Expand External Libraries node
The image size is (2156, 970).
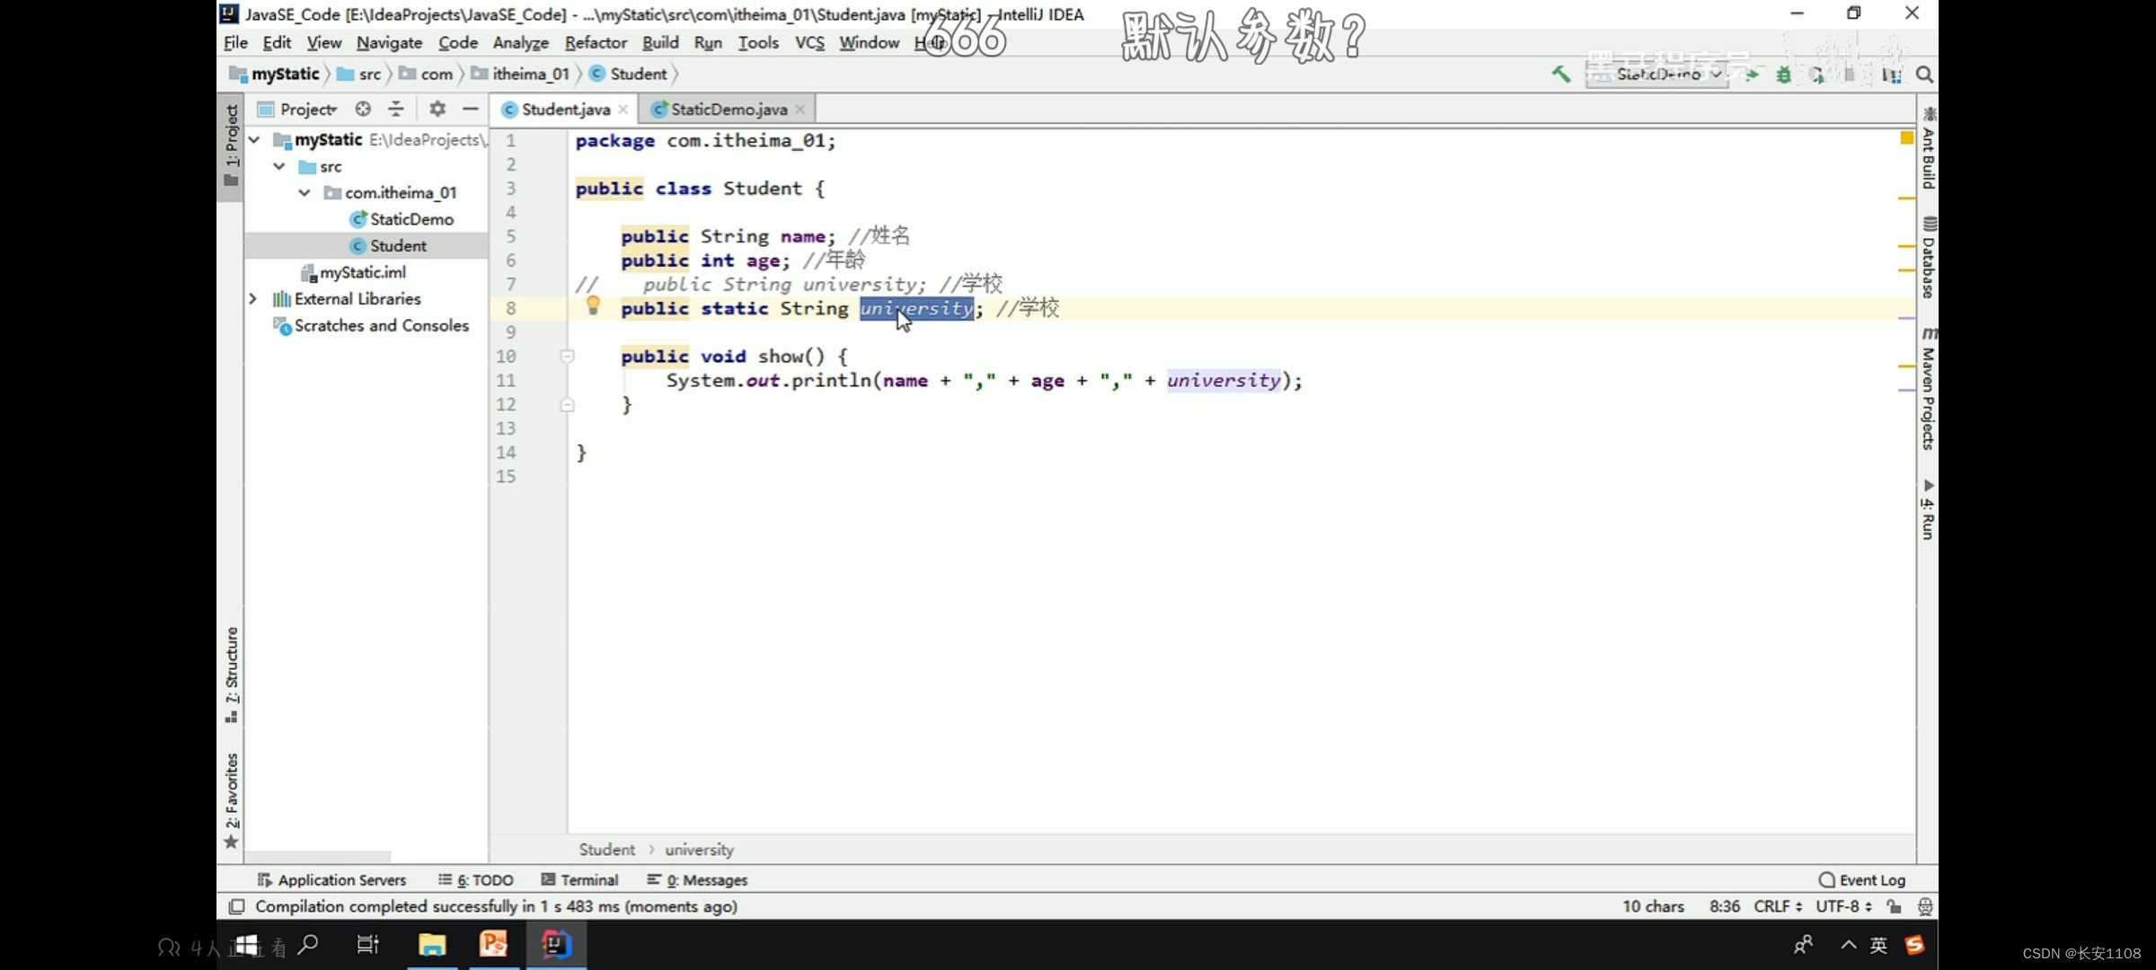(253, 299)
